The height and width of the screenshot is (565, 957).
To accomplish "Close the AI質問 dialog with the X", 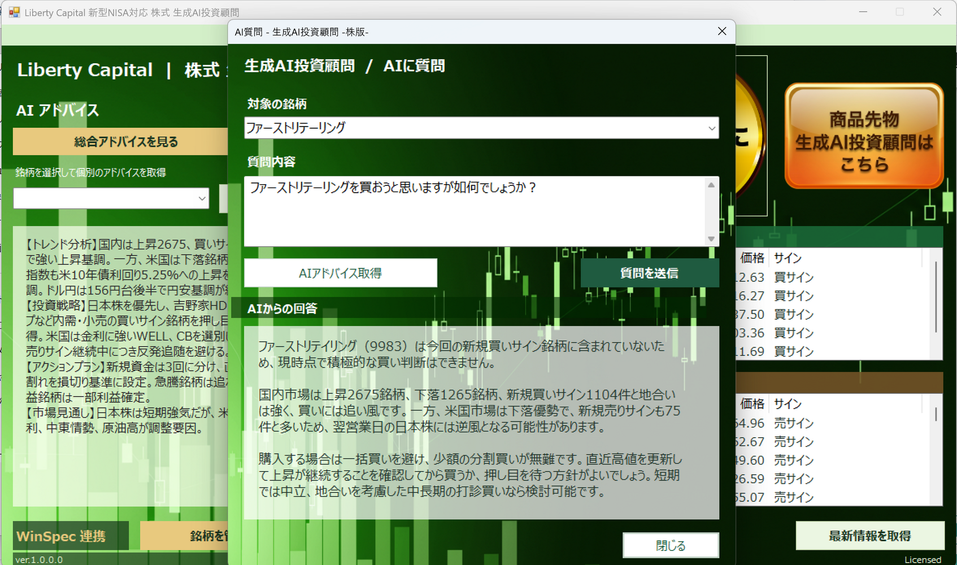I will pos(722,32).
